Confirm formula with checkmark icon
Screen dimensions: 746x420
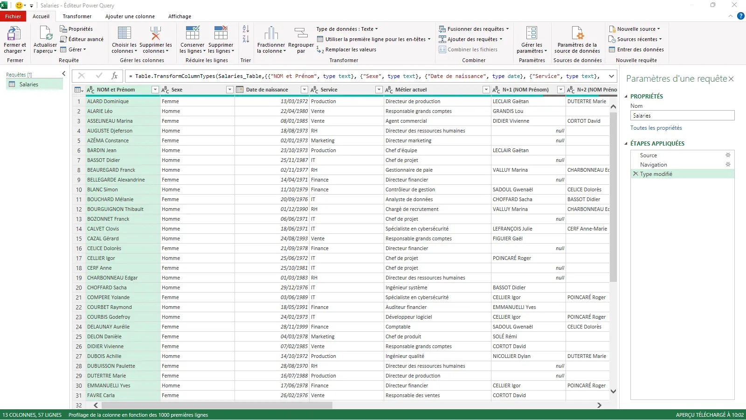[x=99, y=76]
